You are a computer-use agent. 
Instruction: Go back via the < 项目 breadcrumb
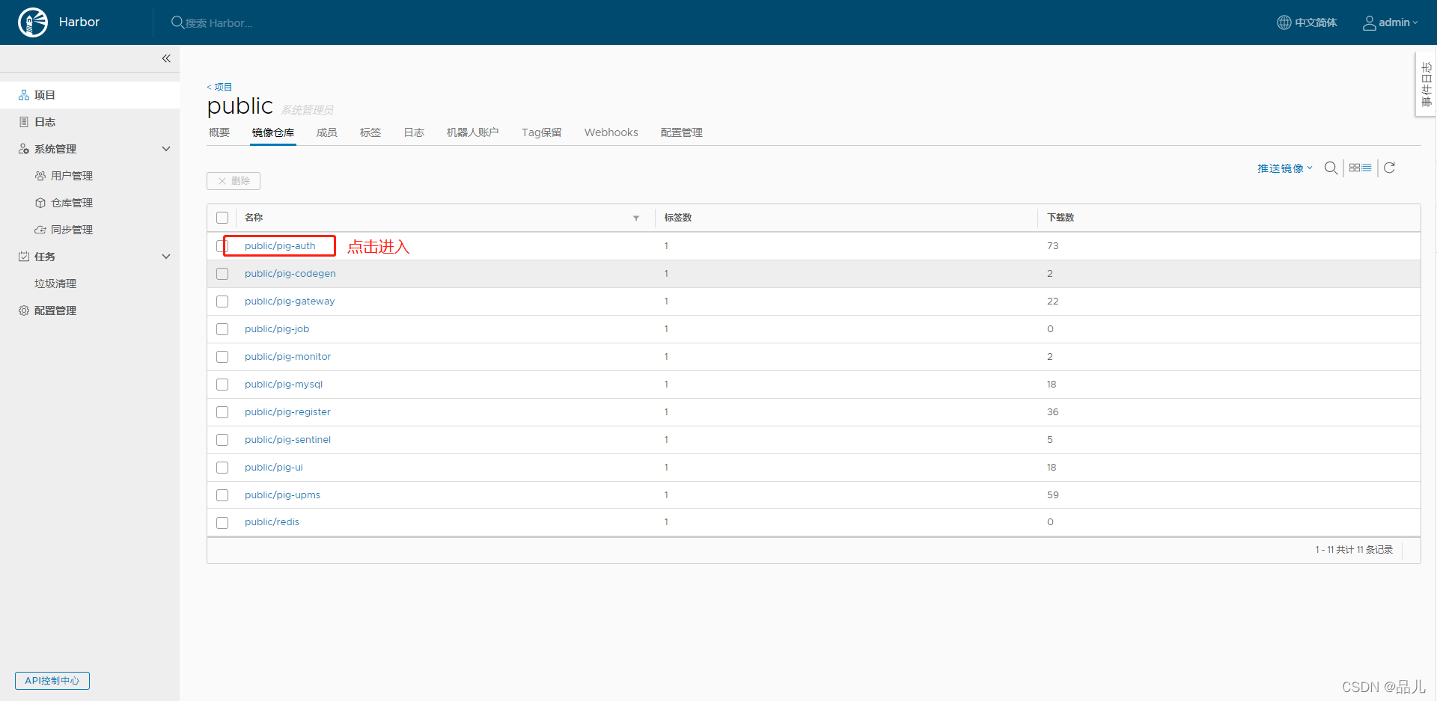click(219, 87)
